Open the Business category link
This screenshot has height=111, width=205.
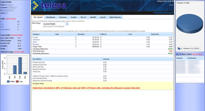coord(36,44)
